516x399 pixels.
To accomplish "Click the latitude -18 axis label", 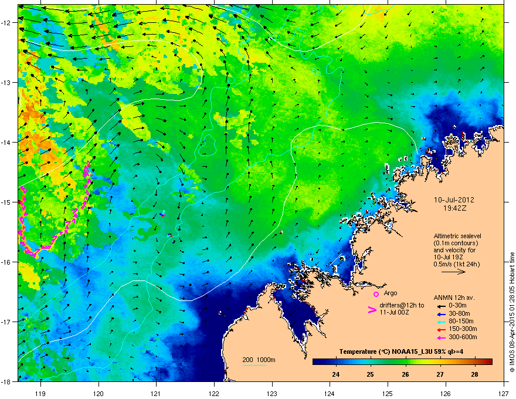I will coord(6,381).
